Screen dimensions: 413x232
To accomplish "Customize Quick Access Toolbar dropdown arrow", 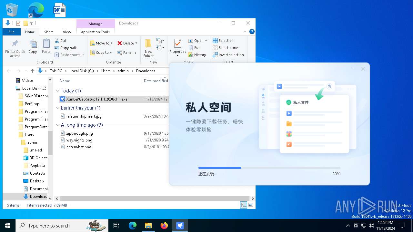I will coord(31,23).
